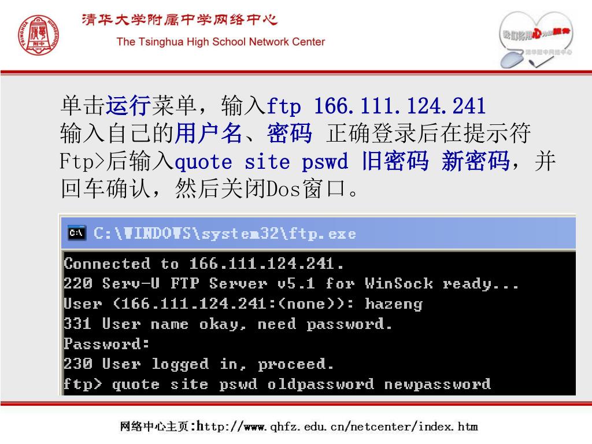Click the ftp 166.111.124.241 command text
Screen dimensions: 592x444
(376, 106)
